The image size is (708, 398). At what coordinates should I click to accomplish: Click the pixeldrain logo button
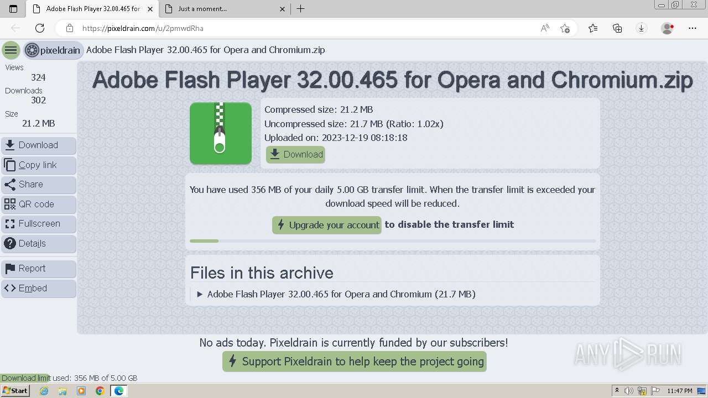pyautogui.click(x=54, y=50)
